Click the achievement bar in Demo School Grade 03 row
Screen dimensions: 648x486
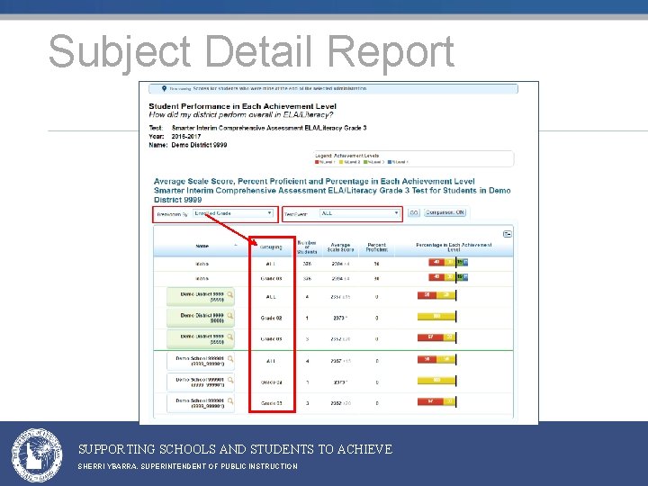point(436,401)
